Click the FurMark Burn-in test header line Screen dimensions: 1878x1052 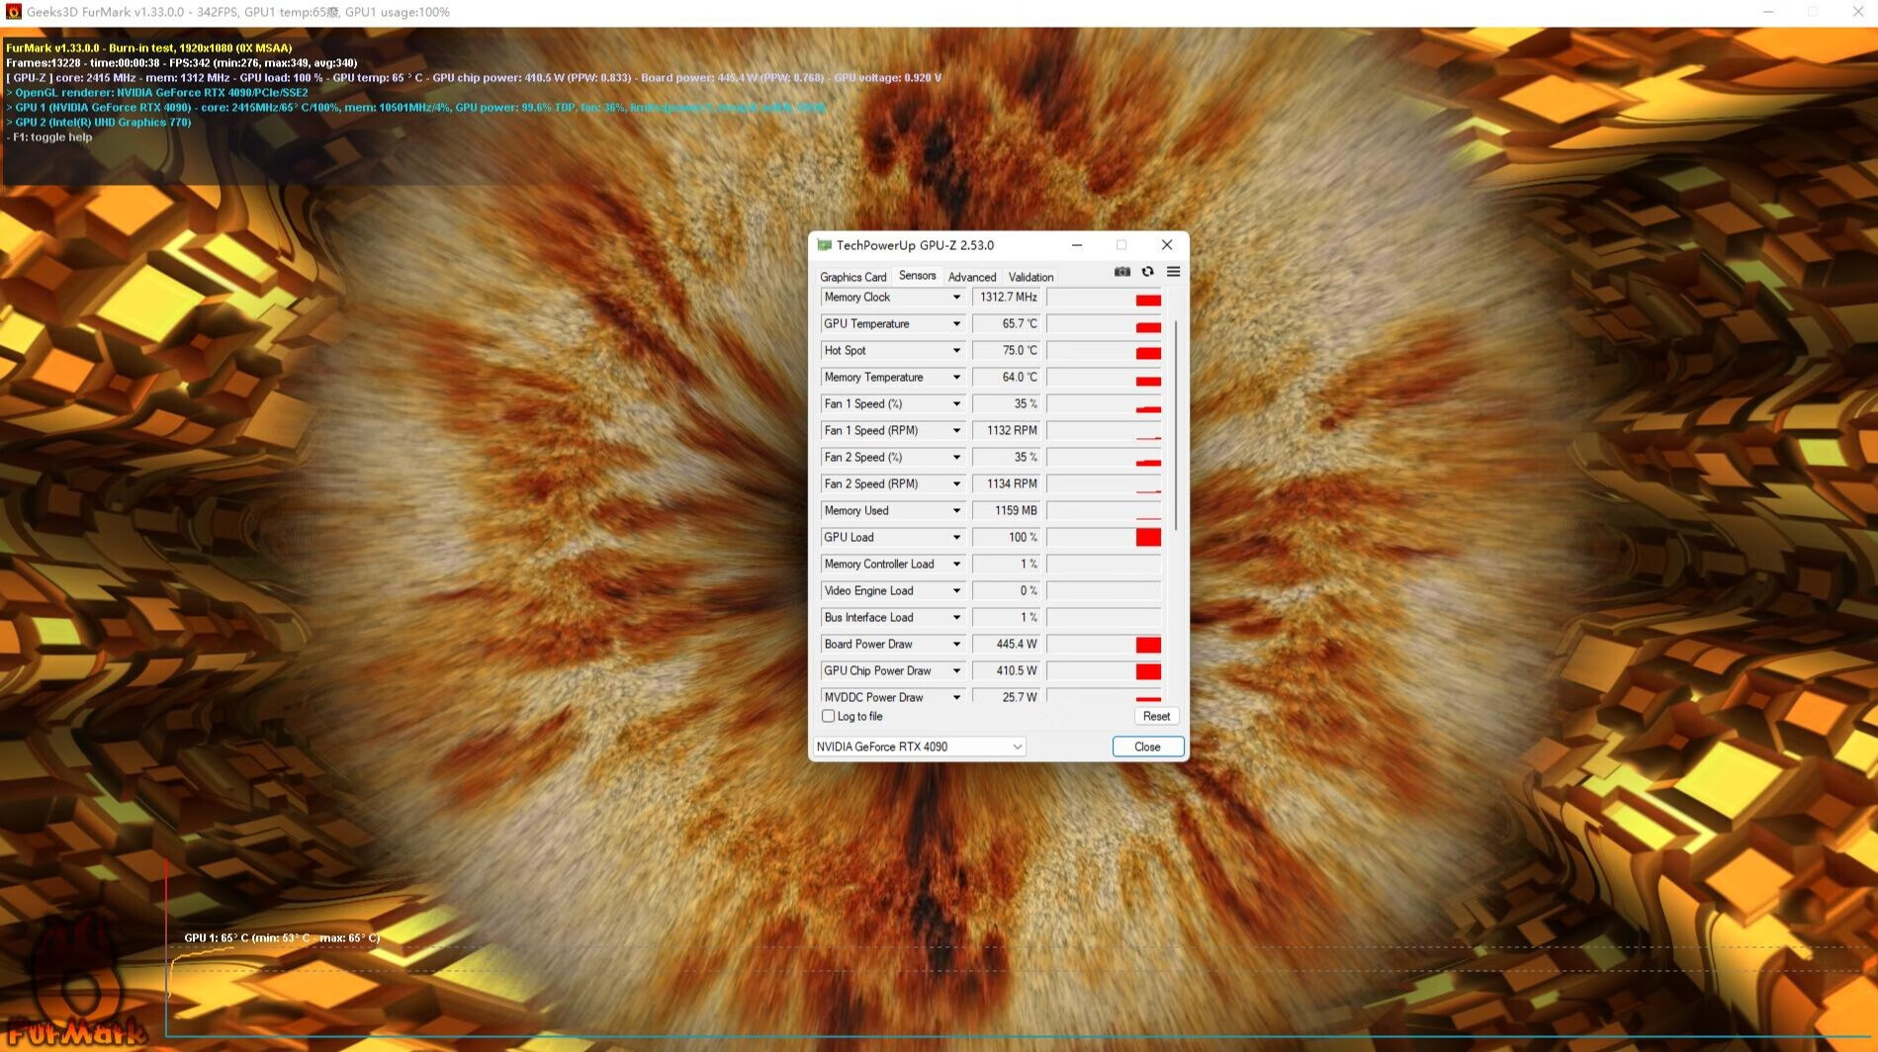(149, 48)
